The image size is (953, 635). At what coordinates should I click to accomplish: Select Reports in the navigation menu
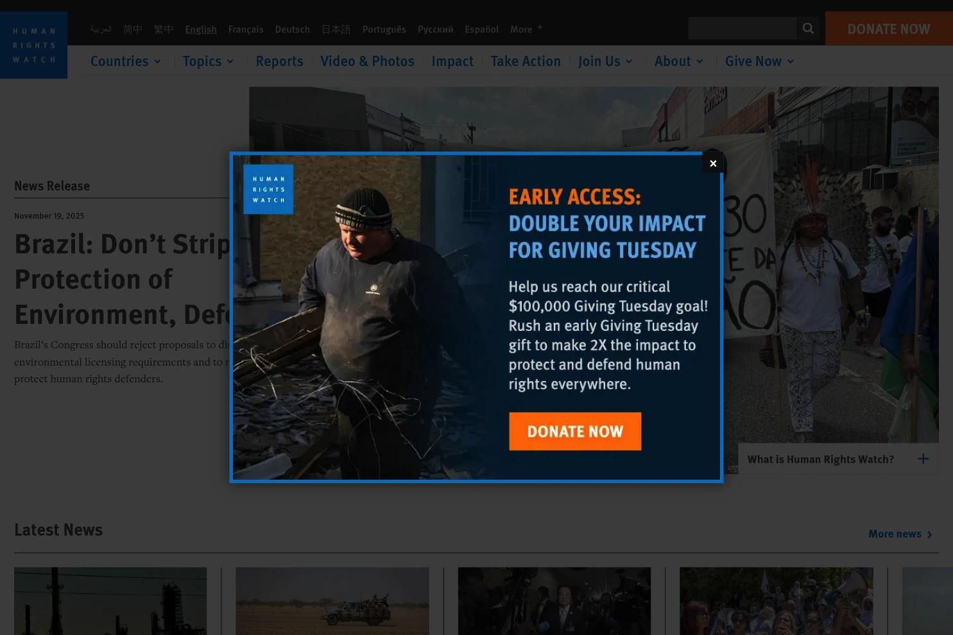[x=279, y=61]
